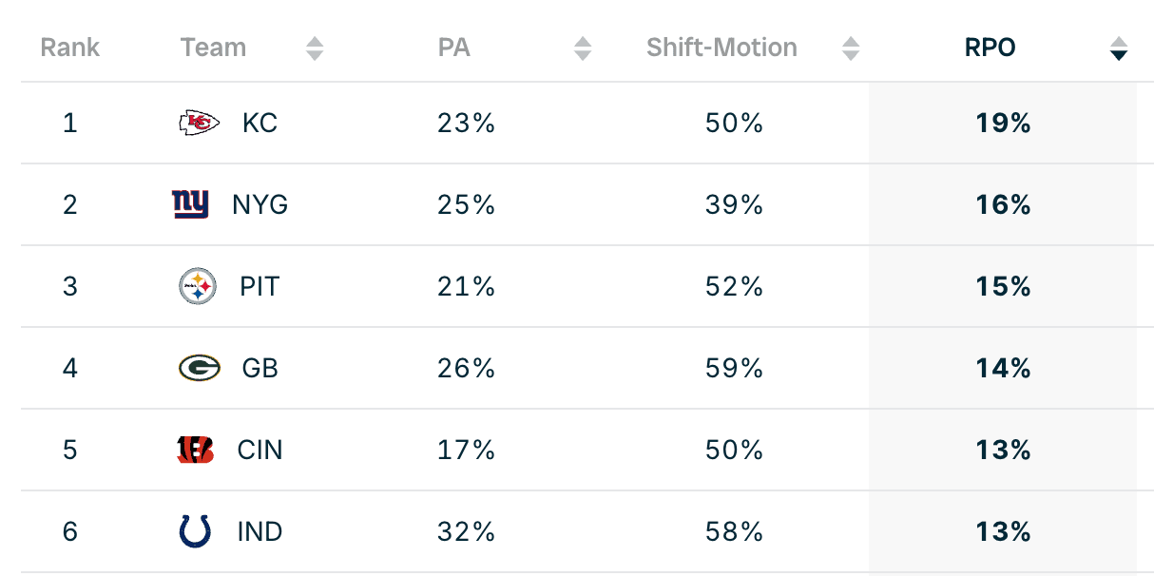This screenshot has width=1154, height=576.
Task: Open the PIT team link
Action: (x=260, y=287)
